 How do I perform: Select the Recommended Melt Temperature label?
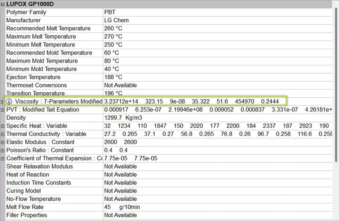[48, 29]
